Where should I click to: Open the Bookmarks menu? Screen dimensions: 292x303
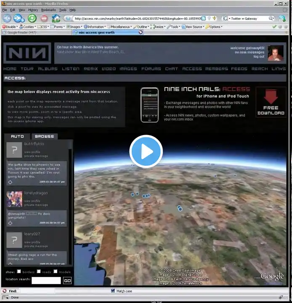pyautogui.click(x=48, y=10)
